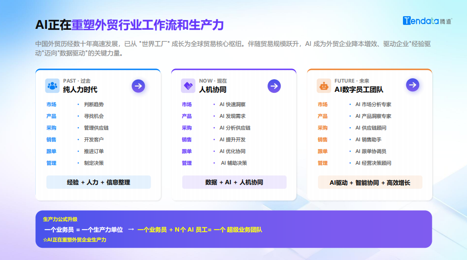Image resolution: width=467 pixels, height=260 pixels.
Task: Click 判断趋势 in the PAST card
Action: pos(94,105)
